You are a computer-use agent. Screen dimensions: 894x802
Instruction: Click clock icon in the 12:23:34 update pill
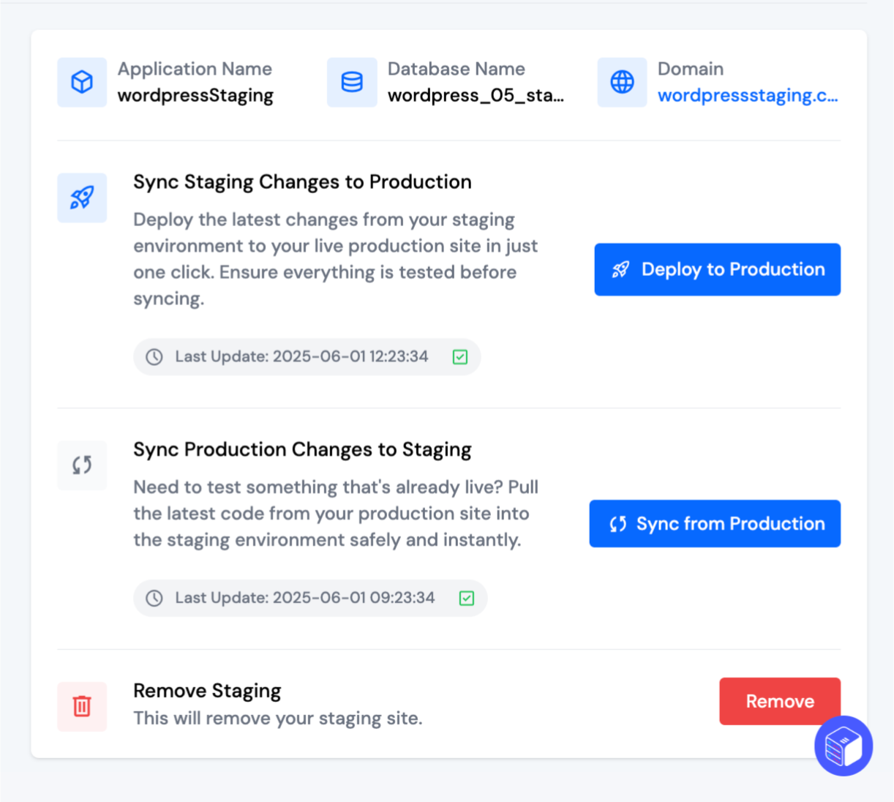pyautogui.click(x=154, y=357)
